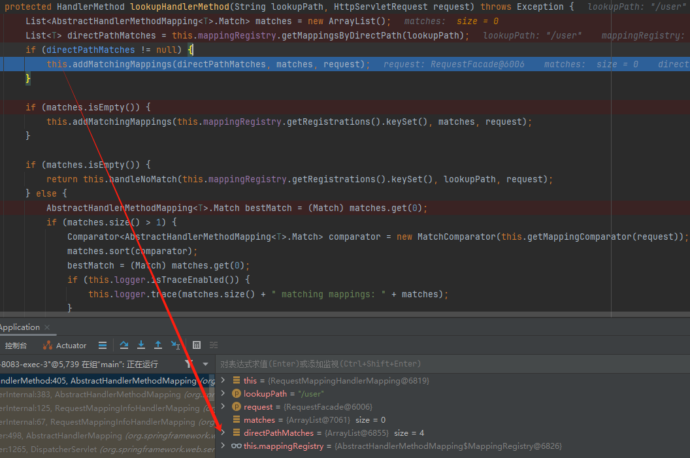
Task: Select stack frame 67 RequestMappingInfoHandlerMapping
Action: pyautogui.click(x=106, y=422)
